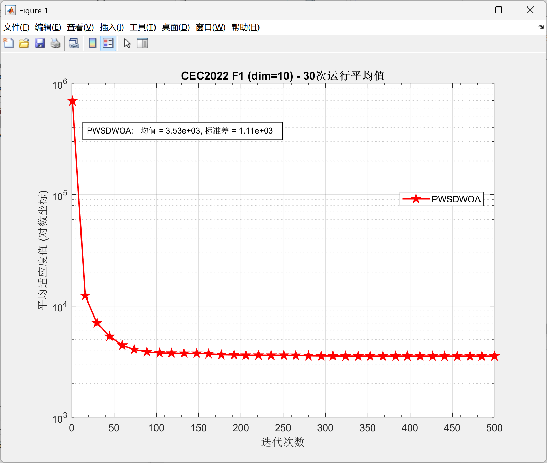Maximize the Figure 1 window
This screenshot has width=547, height=463.
click(499, 10)
